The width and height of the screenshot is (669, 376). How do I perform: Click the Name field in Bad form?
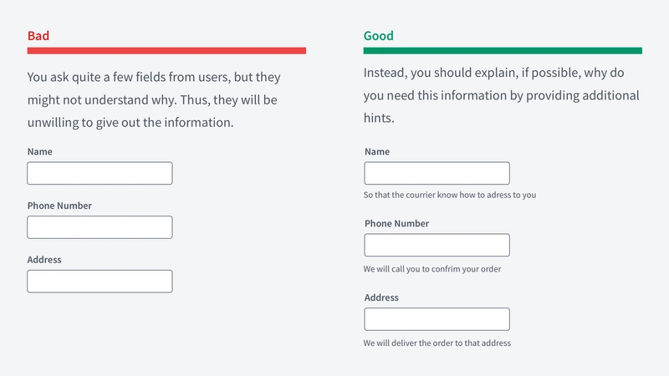click(100, 173)
